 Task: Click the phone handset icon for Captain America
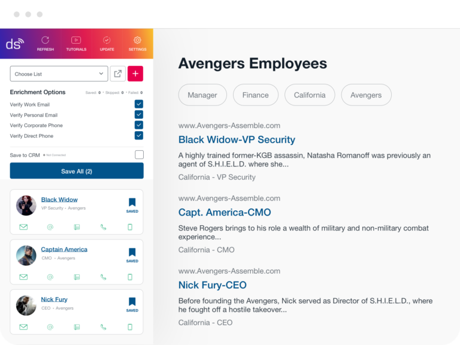tap(103, 277)
